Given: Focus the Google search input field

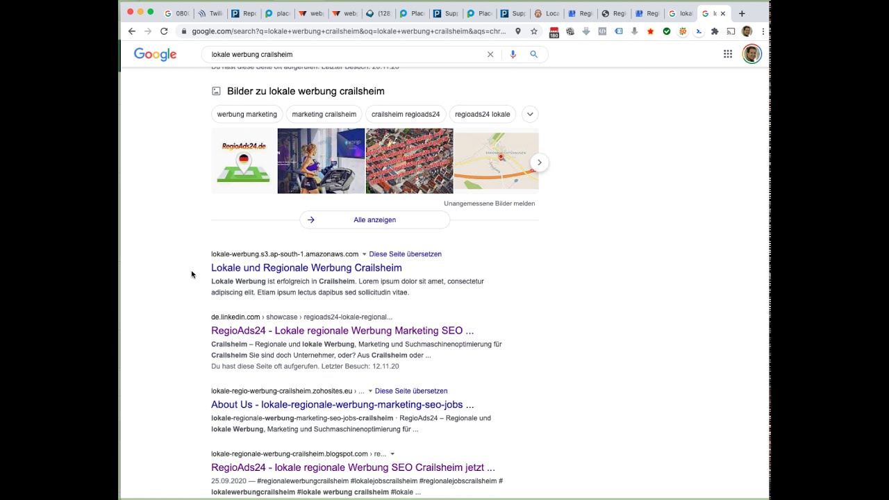Looking at the screenshot, I should (346, 54).
